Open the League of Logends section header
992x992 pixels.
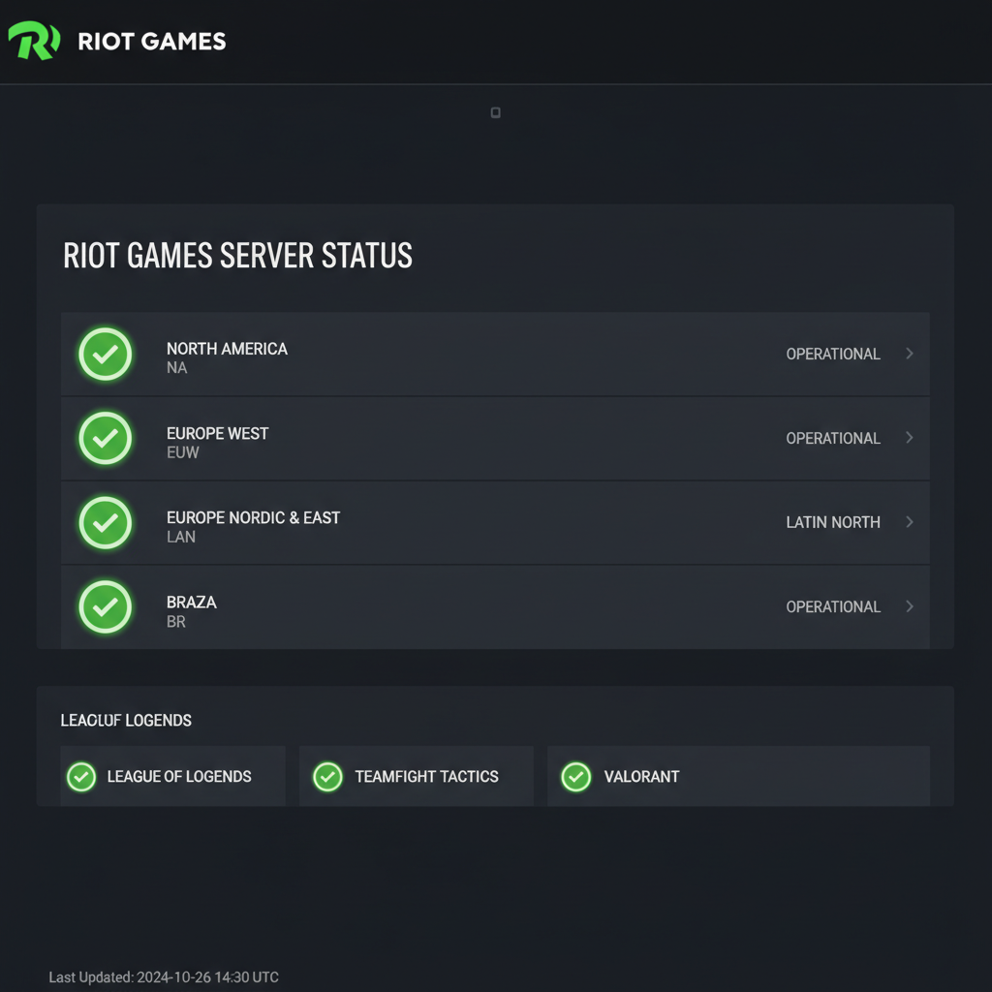point(126,721)
